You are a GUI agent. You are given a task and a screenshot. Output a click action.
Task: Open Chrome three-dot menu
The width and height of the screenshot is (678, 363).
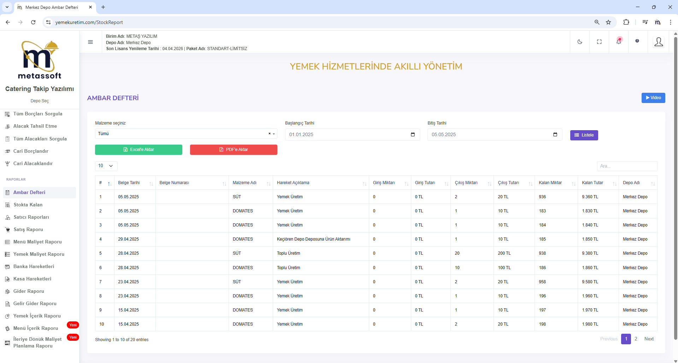(x=670, y=22)
